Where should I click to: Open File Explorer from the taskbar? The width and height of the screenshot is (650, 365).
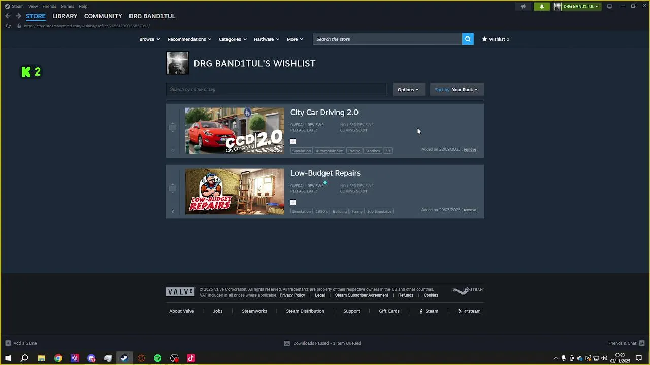pyautogui.click(x=42, y=358)
